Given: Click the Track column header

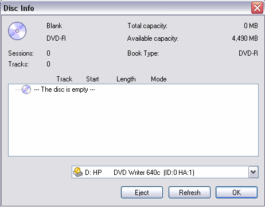Looking at the screenshot, I should click(64, 79).
